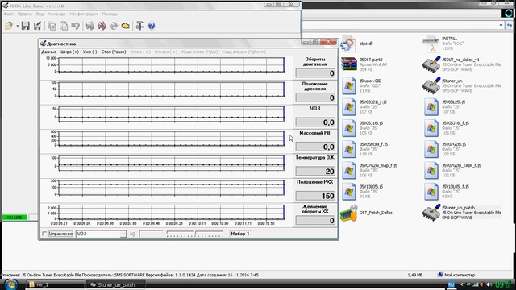
Task: Click the Температура ОЖ value 20
Action: point(315,172)
